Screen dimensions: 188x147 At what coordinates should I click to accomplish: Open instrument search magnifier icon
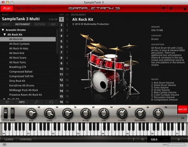pos(36,102)
